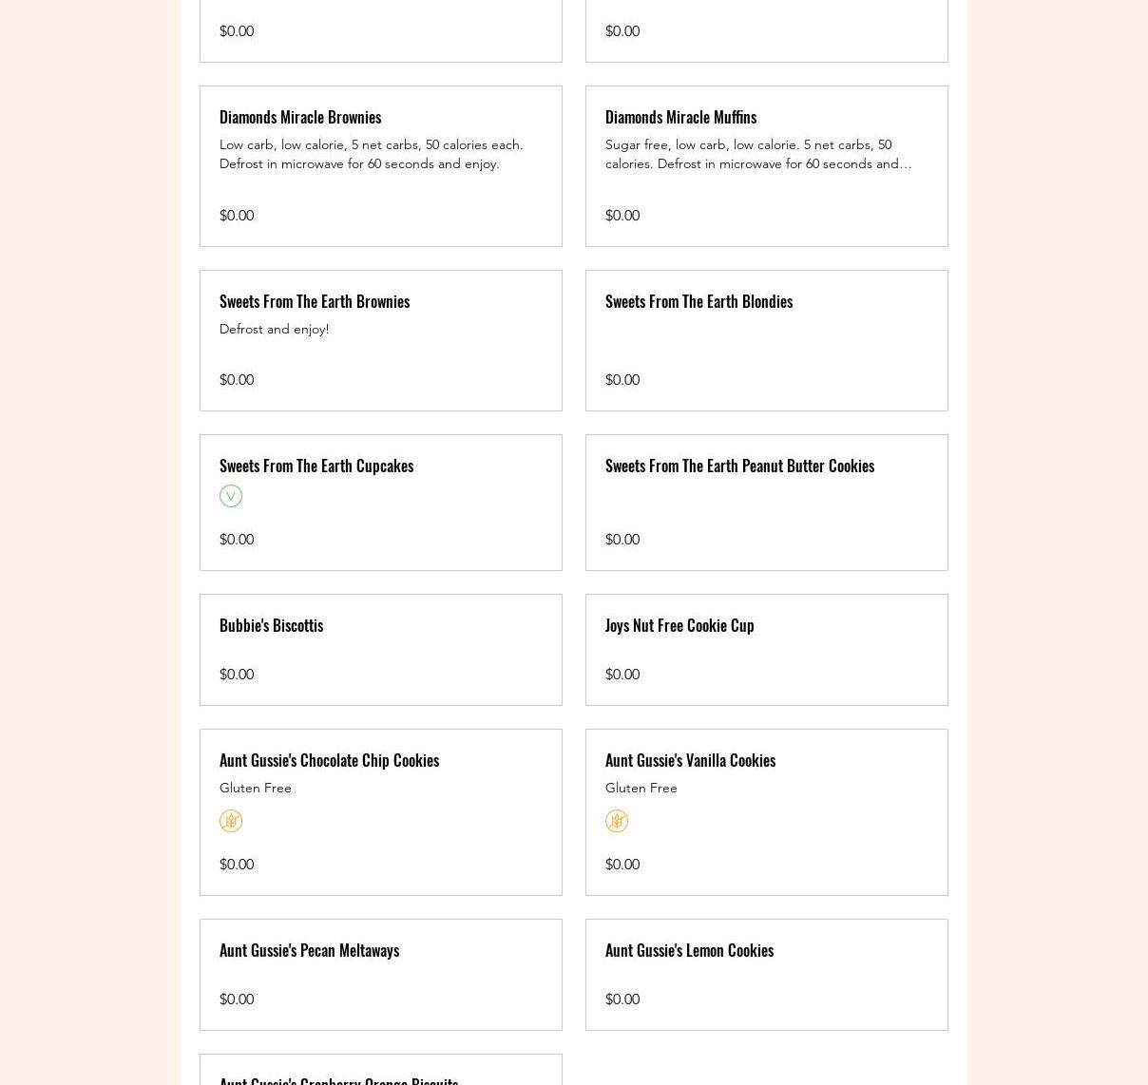Click 'Defrost and enjoy!' text on Earth Brownies
Image resolution: width=1148 pixels, height=1085 pixels.
(274, 329)
